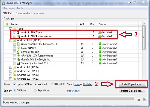Click the Updates link
Image resolution: width=150 pixels, height=107 pixels.
click(x=88, y=84)
